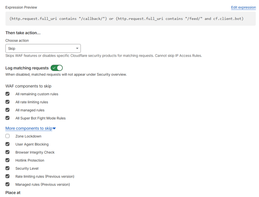Screen dimensions: 259x197
Task: Uncheck All Super Bot Fight Mode Rules
Action: click(8, 118)
